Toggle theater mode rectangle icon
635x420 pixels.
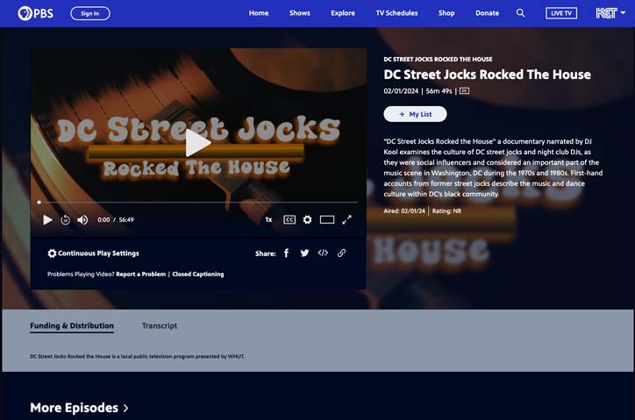tap(327, 219)
